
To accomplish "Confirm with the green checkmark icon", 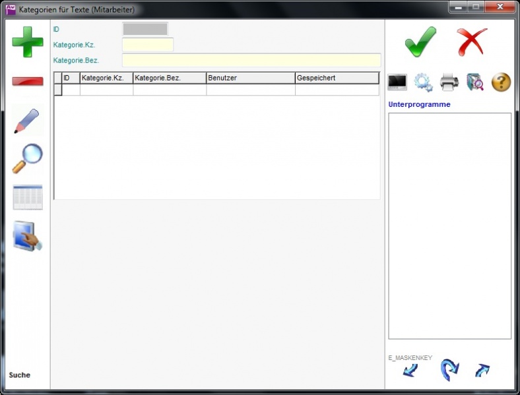I will pyautogui.click(x=420, y=42).
